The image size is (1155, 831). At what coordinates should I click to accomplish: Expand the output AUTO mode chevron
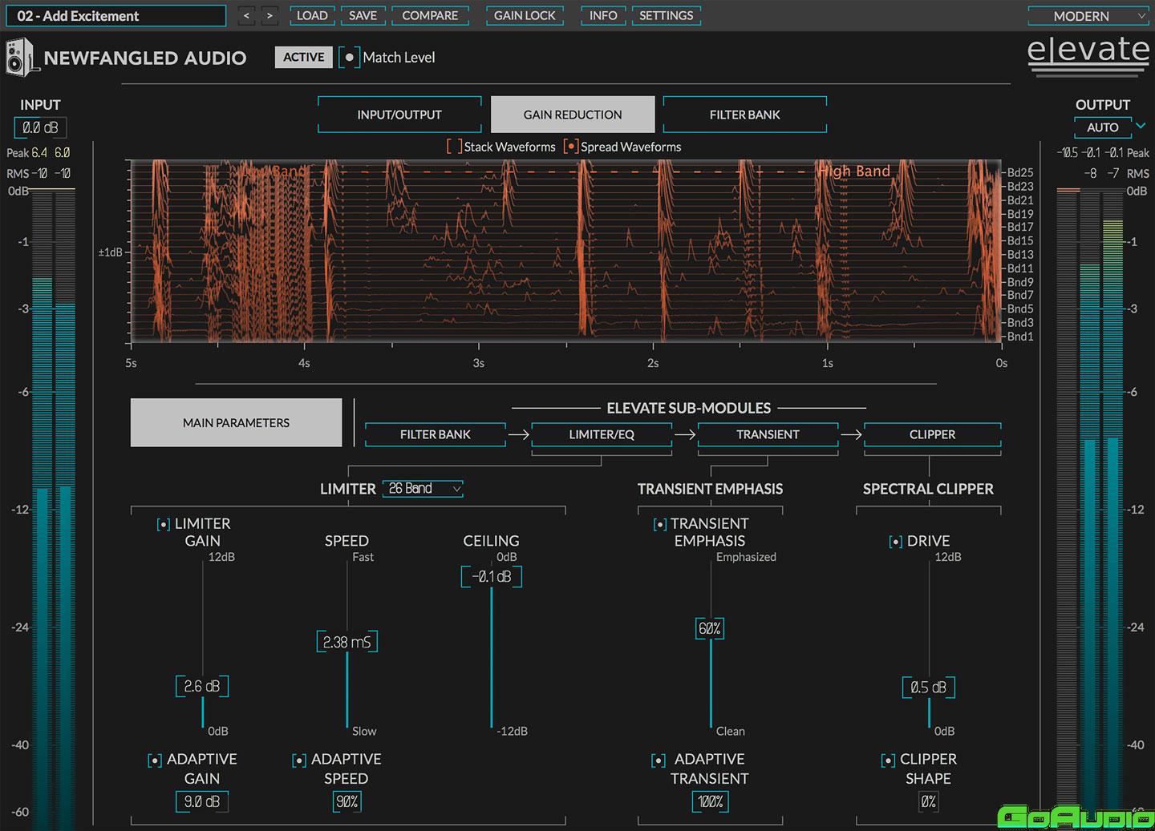1141,126
